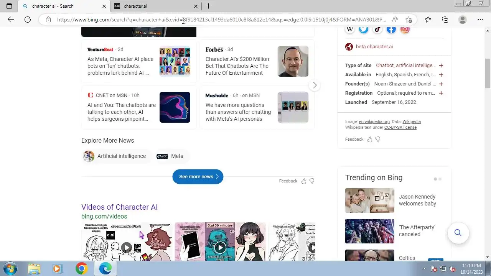Open File Explorer from the taskbar
Screen dimensions: 491x276
pos(34,269)
